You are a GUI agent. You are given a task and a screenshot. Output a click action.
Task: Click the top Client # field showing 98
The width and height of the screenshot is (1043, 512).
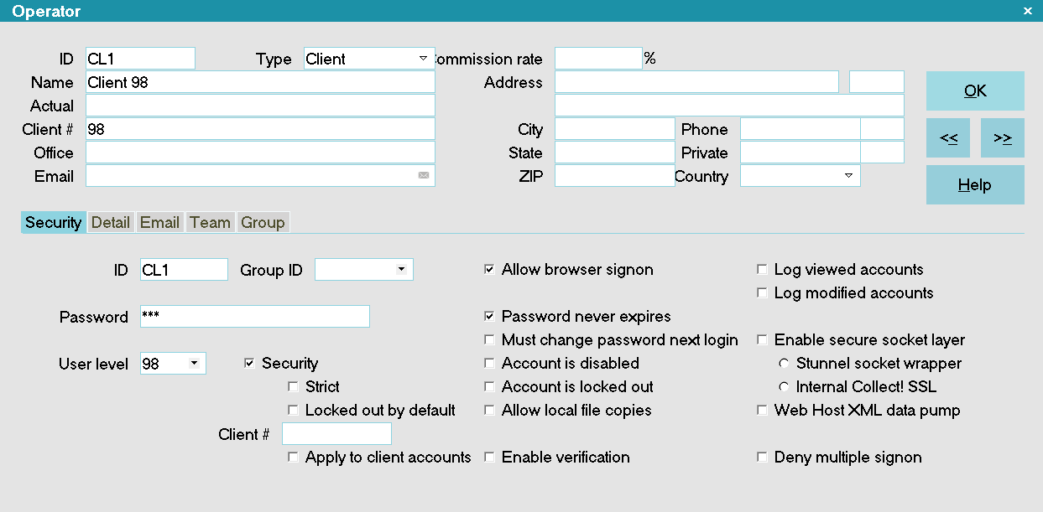260,129
